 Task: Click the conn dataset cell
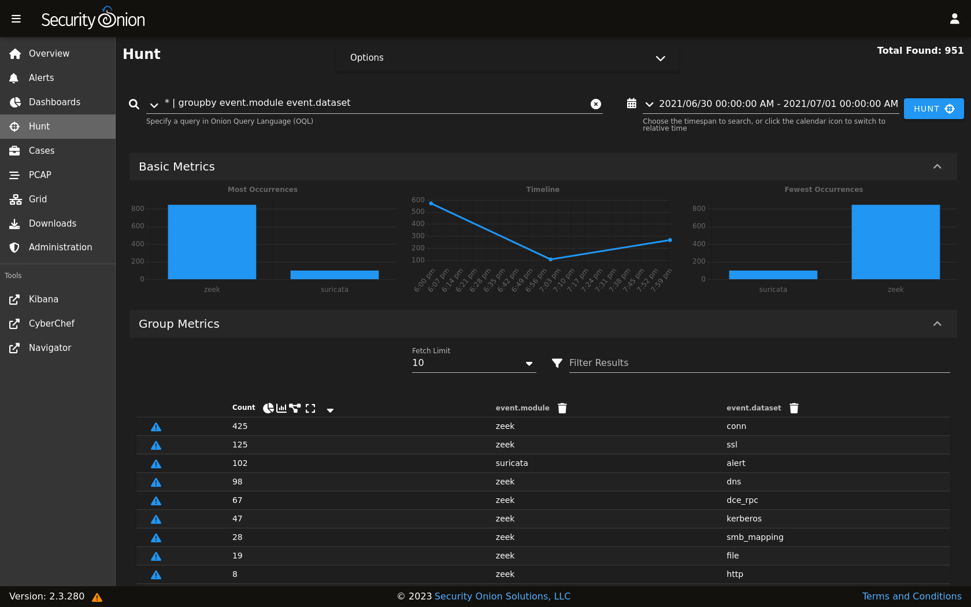click(736, 426)
